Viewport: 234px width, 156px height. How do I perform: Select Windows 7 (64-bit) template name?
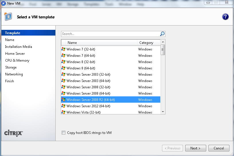[x=81, y=56]
